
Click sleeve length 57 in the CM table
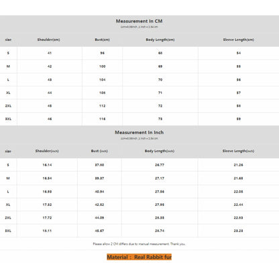pos(239,93)
